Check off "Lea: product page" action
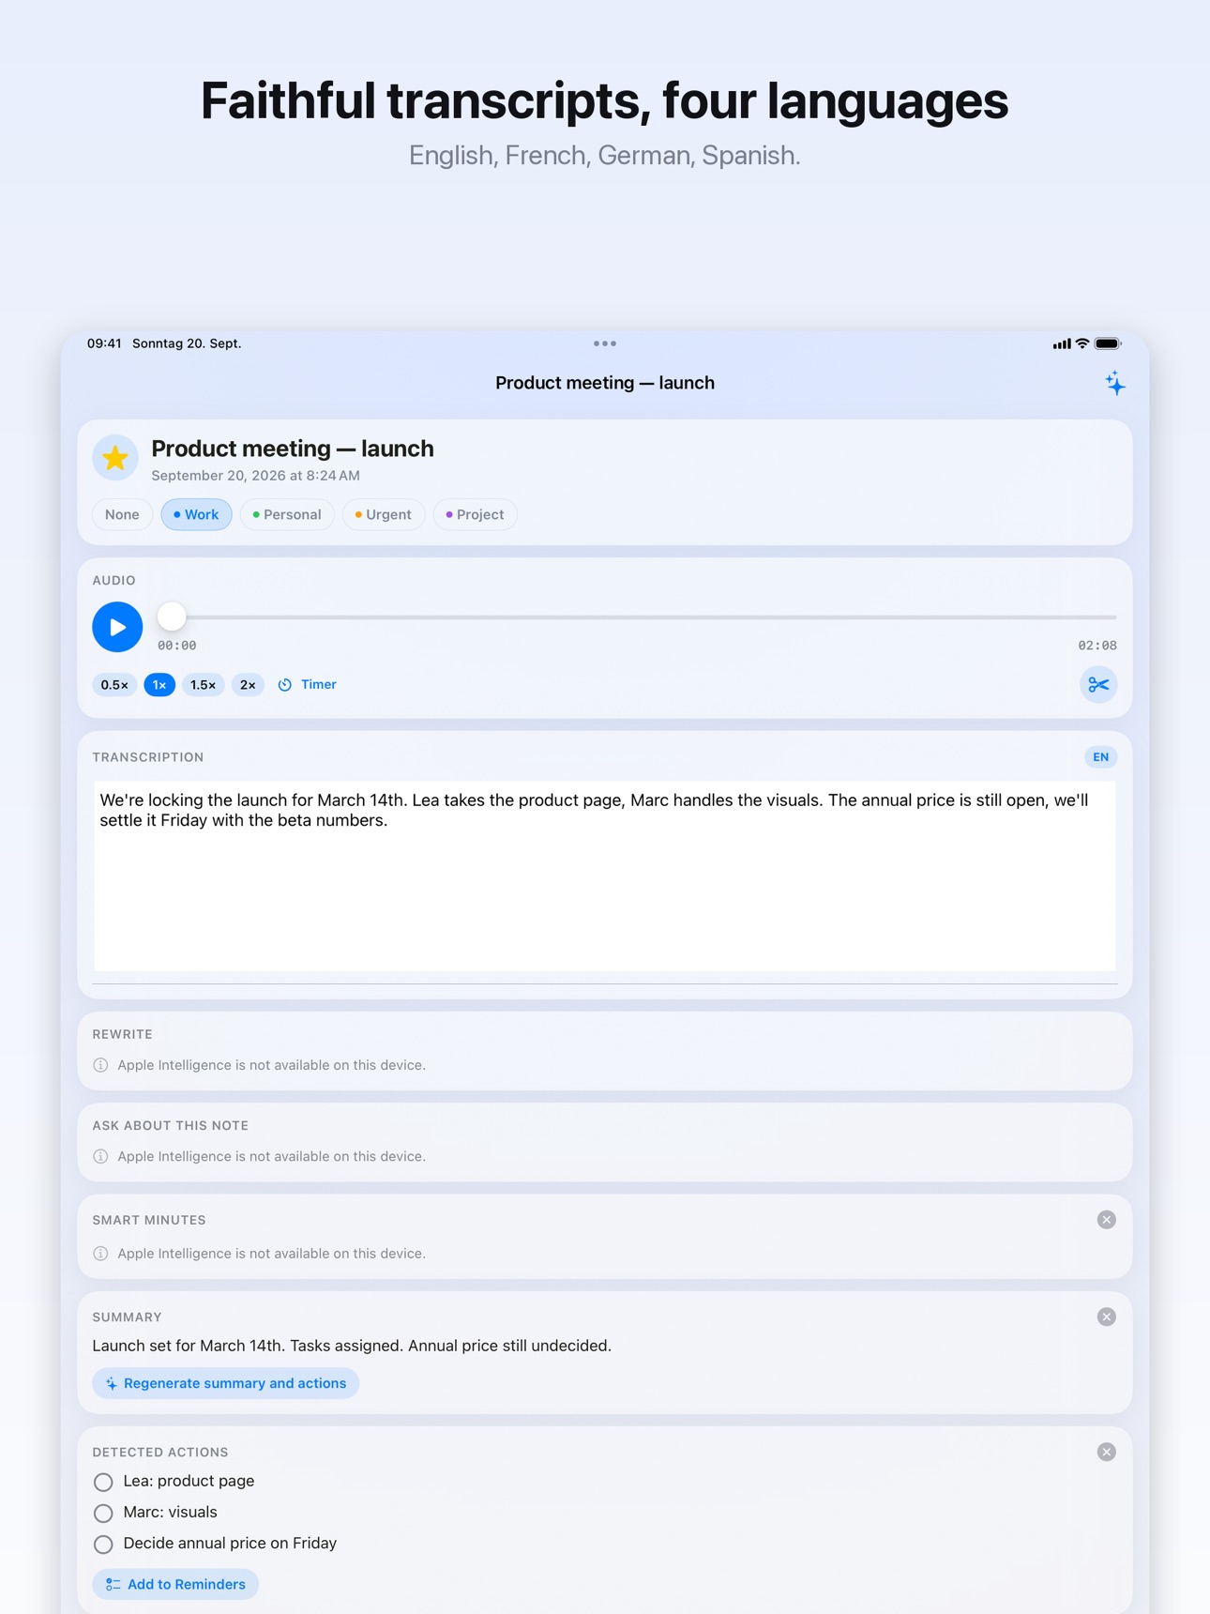 [103, 1482]
